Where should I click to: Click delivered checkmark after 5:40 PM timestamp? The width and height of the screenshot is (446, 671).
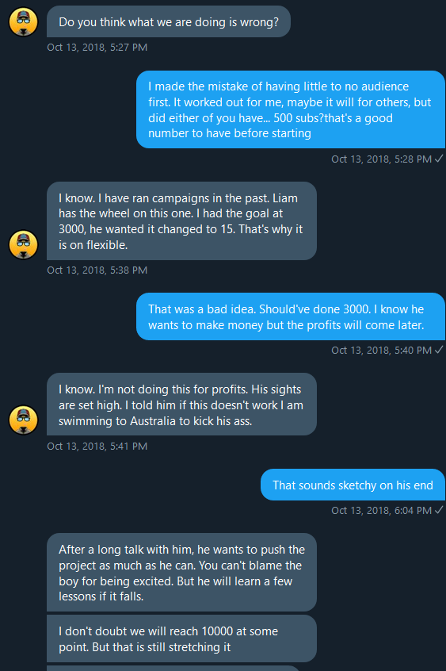click(439, 350)
